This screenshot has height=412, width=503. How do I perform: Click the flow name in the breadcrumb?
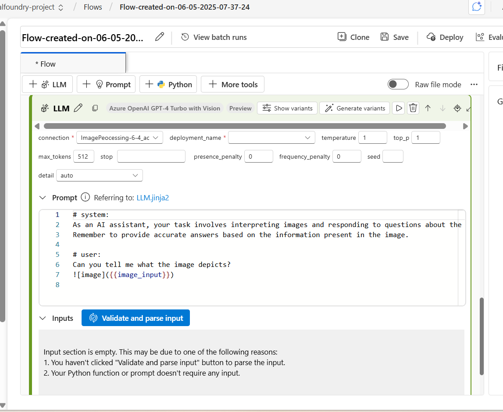coord(185,7)
